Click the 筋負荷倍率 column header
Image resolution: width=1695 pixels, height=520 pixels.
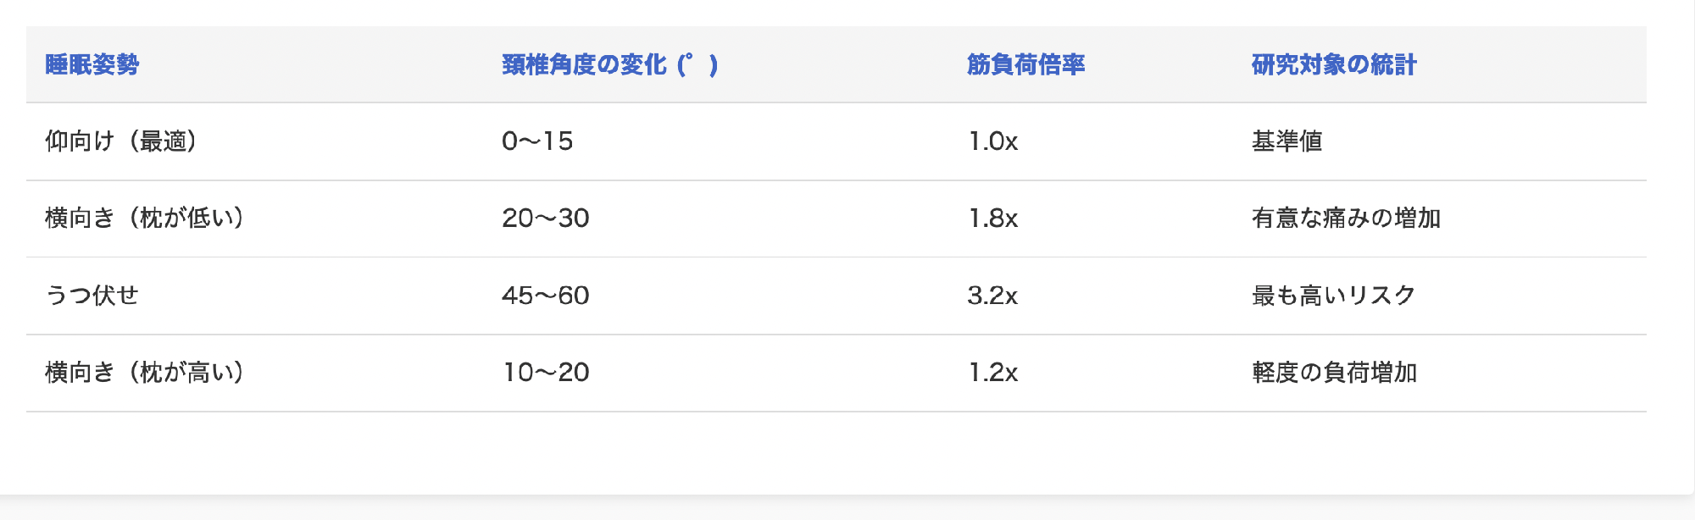pyautogui.click(x=1025, y=64)
